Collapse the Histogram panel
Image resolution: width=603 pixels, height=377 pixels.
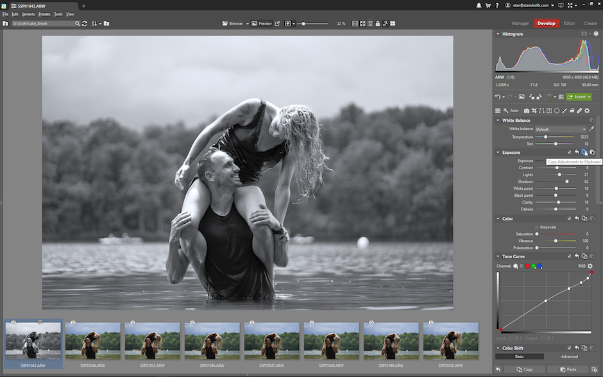click(x=498, y=34)
